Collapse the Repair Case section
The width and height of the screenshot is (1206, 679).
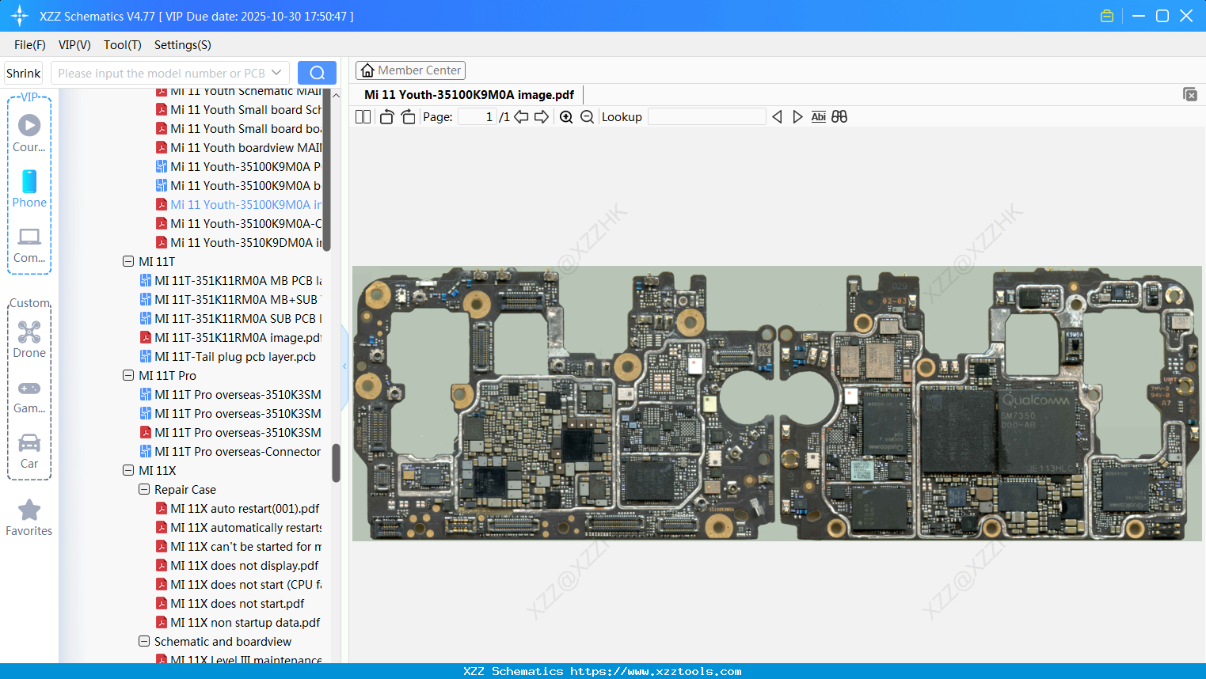(144, 489)
